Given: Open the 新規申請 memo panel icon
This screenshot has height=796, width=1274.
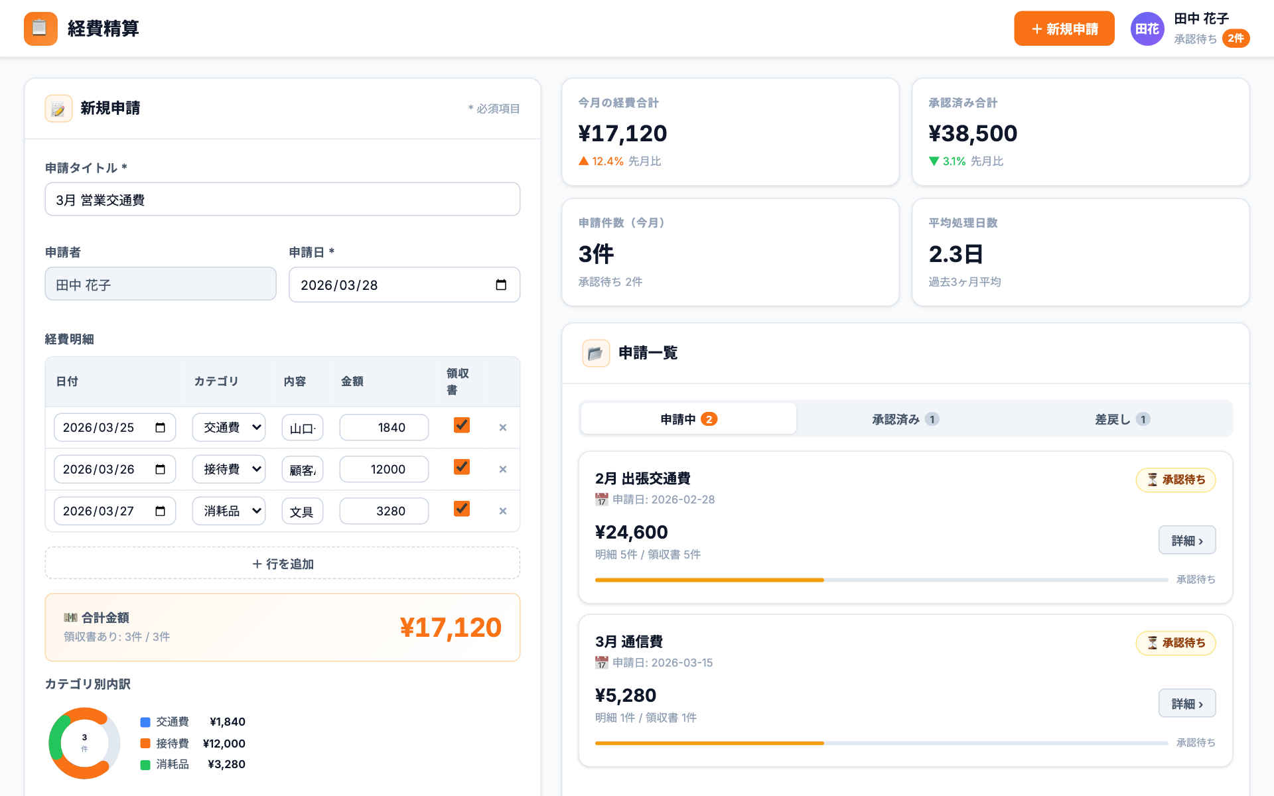Looking at the screenshot, I should (58, 108).
